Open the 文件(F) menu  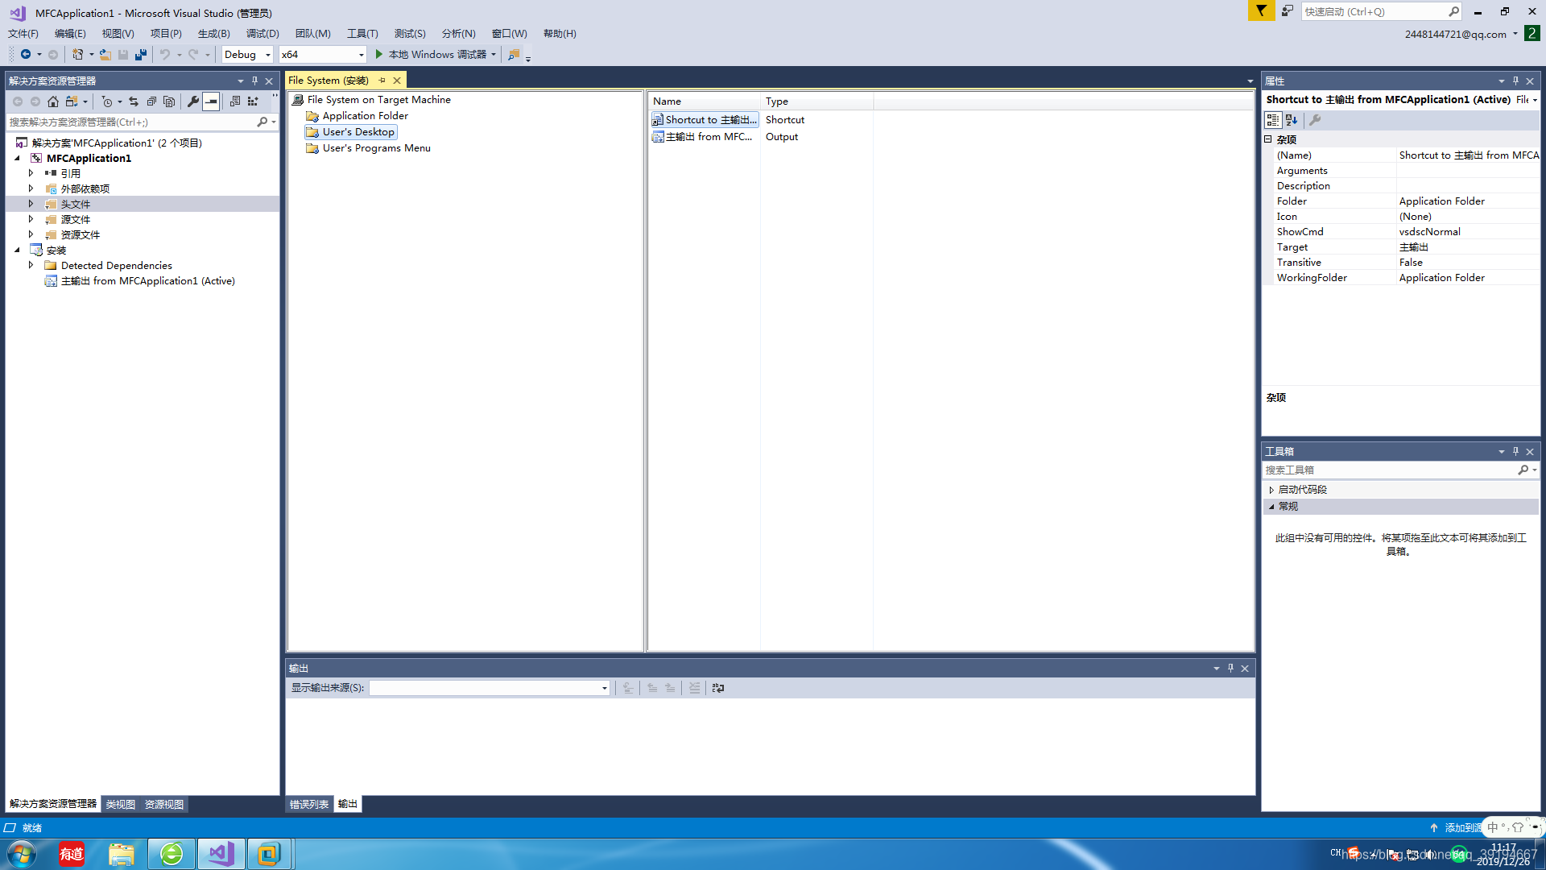[x=23, y=34]
